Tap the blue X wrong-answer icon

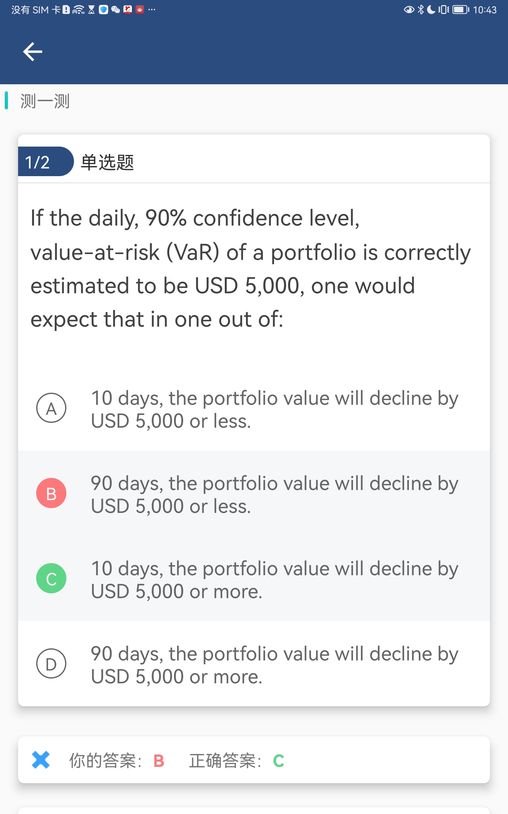click(x=41, y=760)
